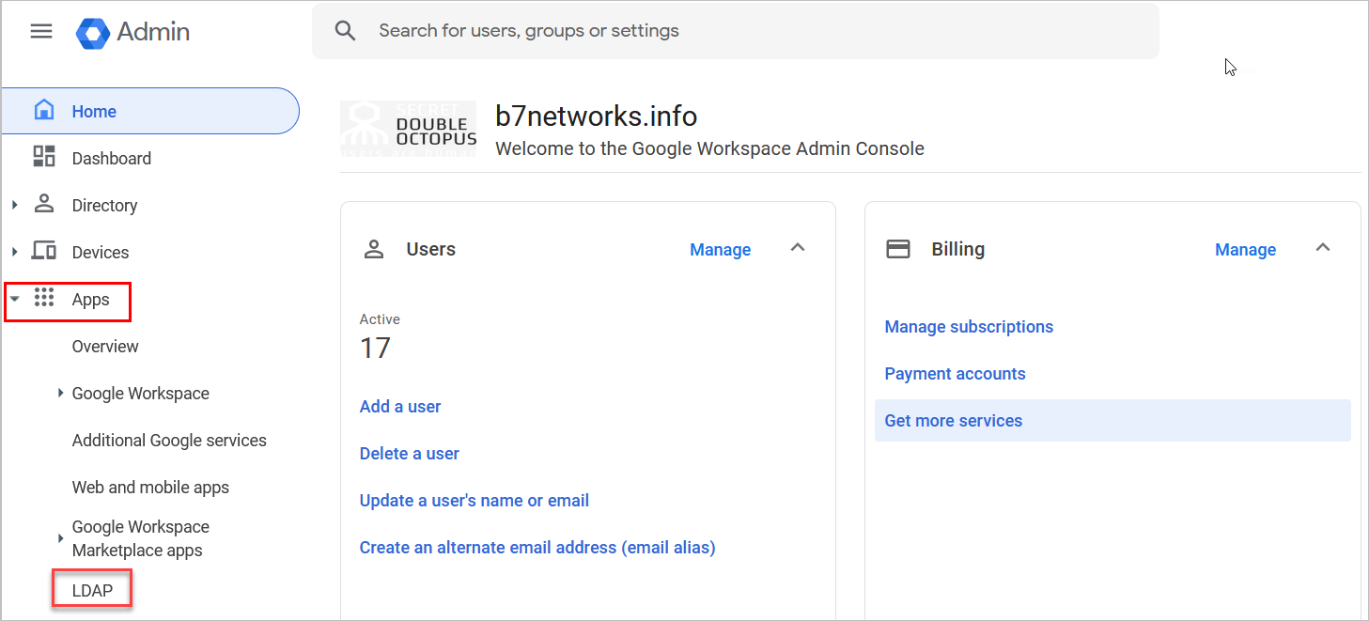Click the Google Admin logo

tap(92, 32)
